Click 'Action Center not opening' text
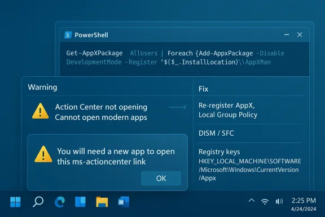 [x=101, y=107]
